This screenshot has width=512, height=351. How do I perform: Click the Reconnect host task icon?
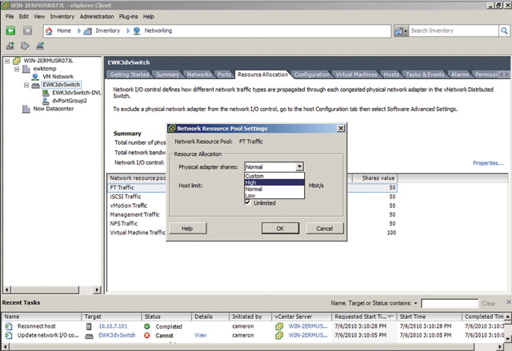pyautogui.click(x=9, y=326)
